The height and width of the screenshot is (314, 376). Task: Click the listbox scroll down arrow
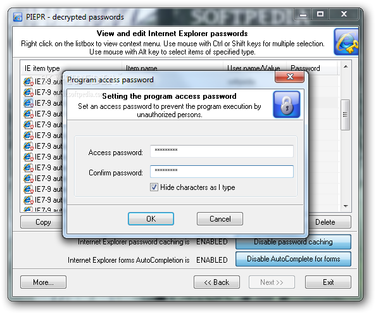[x=346, y=206]
